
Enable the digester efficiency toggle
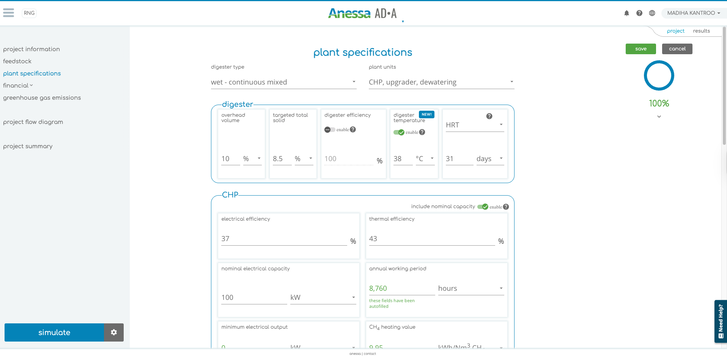click(329, 130)
